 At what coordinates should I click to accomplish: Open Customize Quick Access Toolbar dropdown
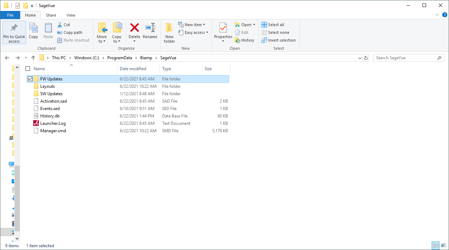click(32, 6)
